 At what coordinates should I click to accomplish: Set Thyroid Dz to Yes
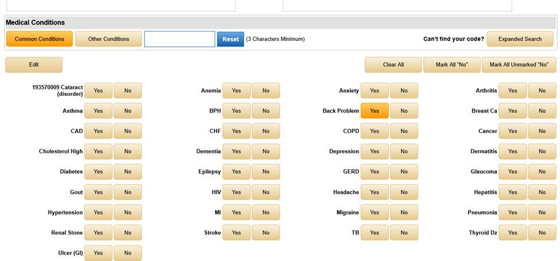pos(512,233)
